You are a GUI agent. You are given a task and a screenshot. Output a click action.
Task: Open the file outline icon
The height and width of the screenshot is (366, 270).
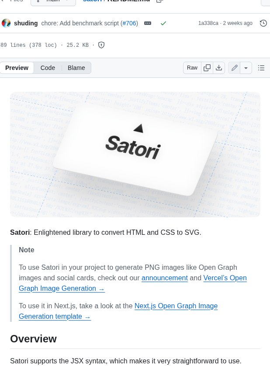click(261, 68)
